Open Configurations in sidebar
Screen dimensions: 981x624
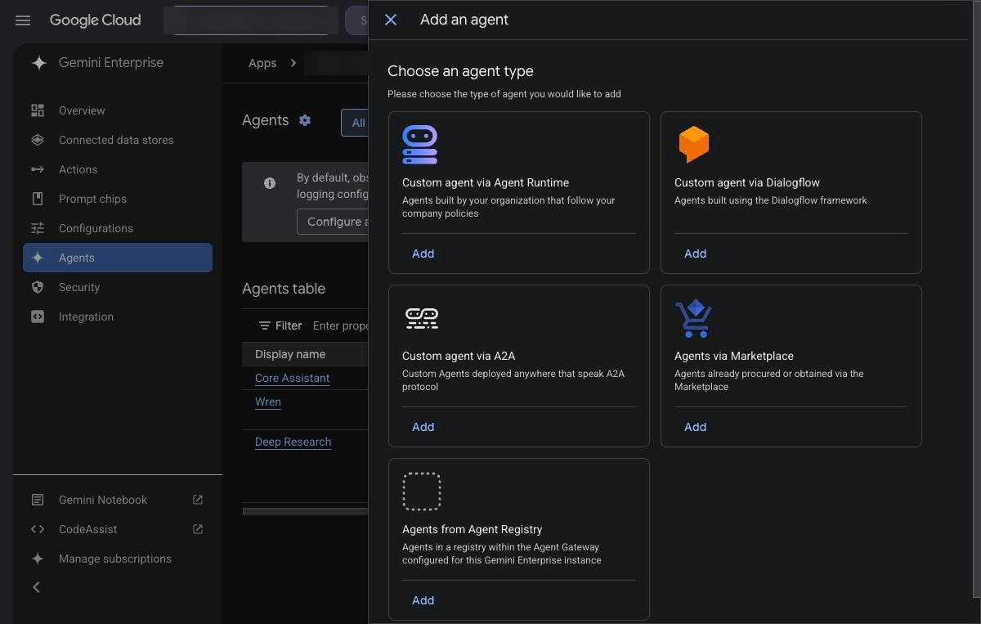click(118, 228)
